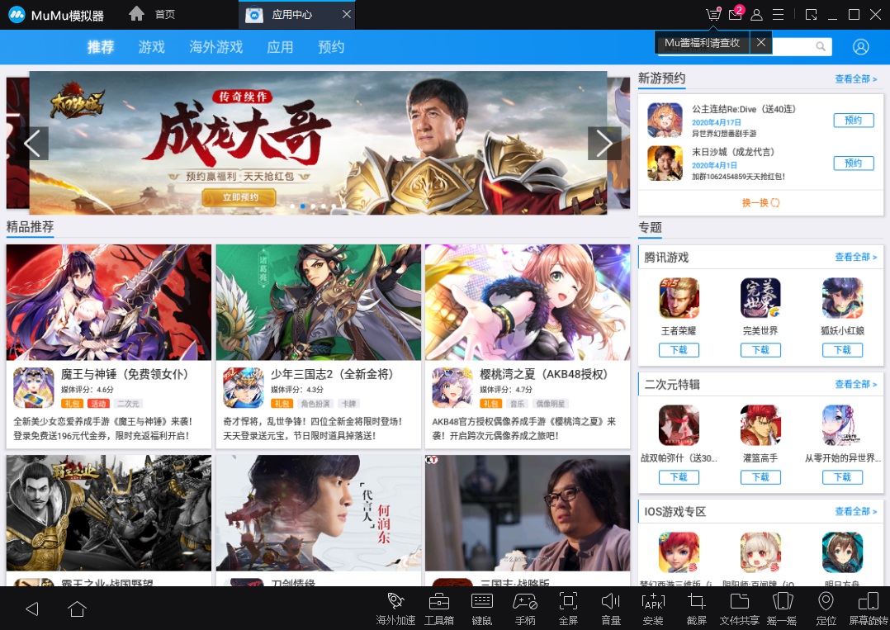Click 预约 for 公主连结Re:Dive
The height and width of the screenshot is (630, 890).
coord(854,120)
